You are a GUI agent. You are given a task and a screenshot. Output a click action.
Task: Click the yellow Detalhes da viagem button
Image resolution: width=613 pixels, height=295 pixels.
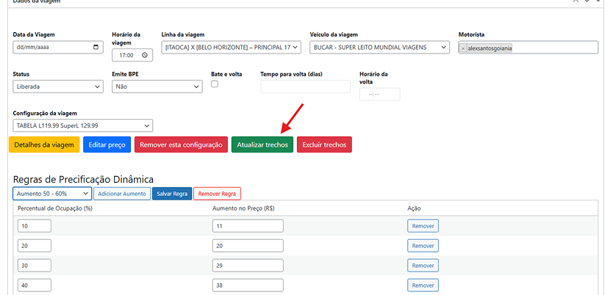[x=44, y=145]
